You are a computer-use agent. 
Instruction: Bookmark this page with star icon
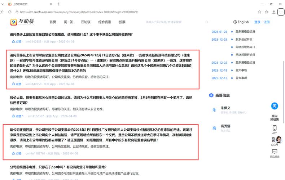click(x=259, y=12)
